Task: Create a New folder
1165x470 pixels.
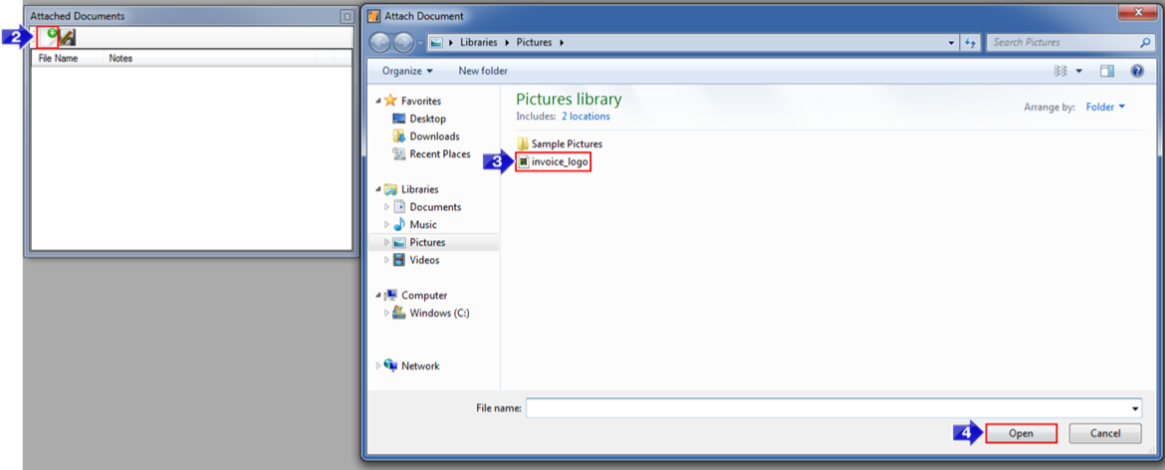Action: tap(483, 71)
